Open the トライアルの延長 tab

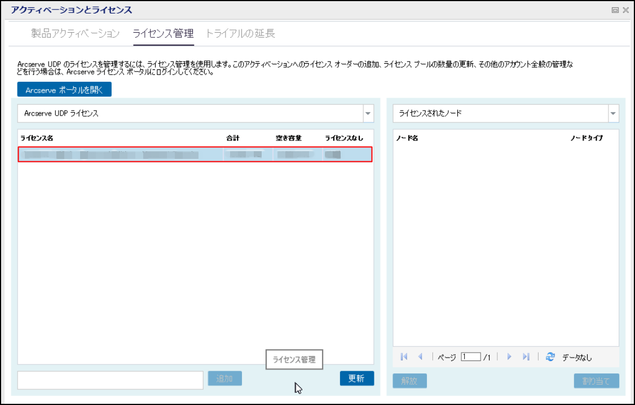point(240,34)
